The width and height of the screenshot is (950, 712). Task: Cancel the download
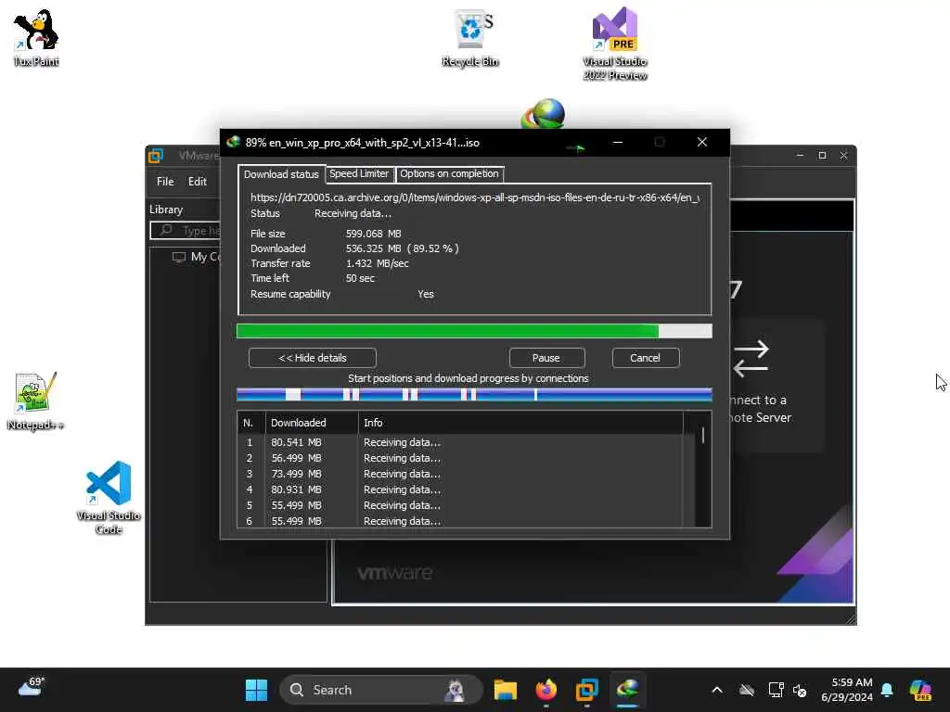coord(646,358)
